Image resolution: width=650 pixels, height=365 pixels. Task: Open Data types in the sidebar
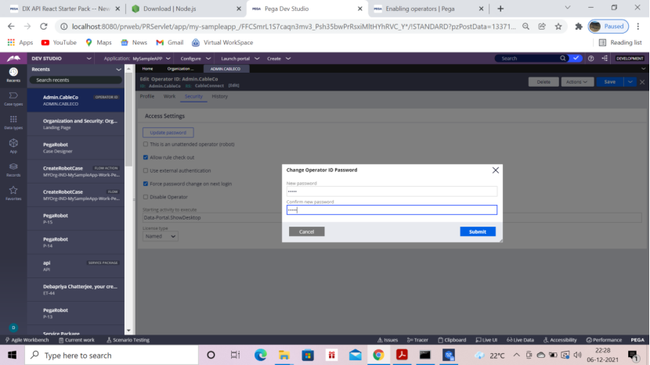(13, 123)
